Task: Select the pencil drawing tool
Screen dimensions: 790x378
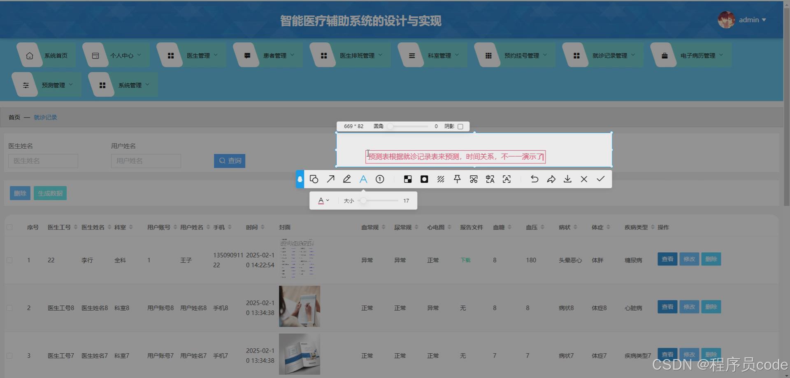Action: pyautogui.click(x=347, y=179)
